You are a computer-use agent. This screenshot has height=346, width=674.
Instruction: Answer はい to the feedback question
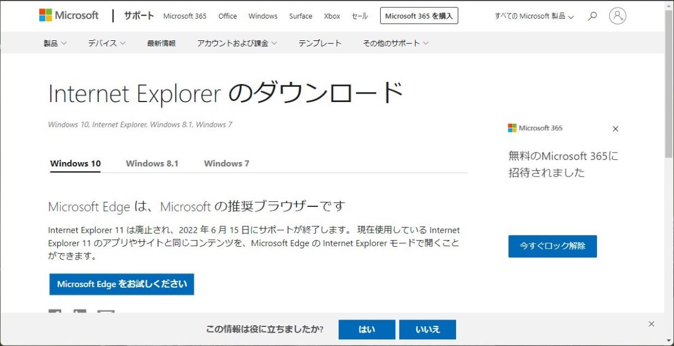[x=367, y=330]
